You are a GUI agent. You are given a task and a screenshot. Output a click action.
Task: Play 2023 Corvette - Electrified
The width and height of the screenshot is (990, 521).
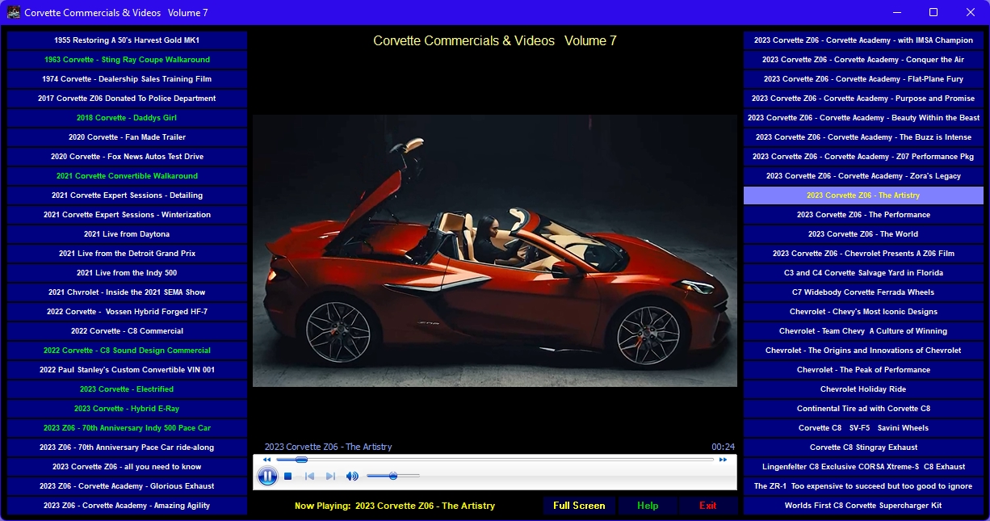tap(127, 389)
